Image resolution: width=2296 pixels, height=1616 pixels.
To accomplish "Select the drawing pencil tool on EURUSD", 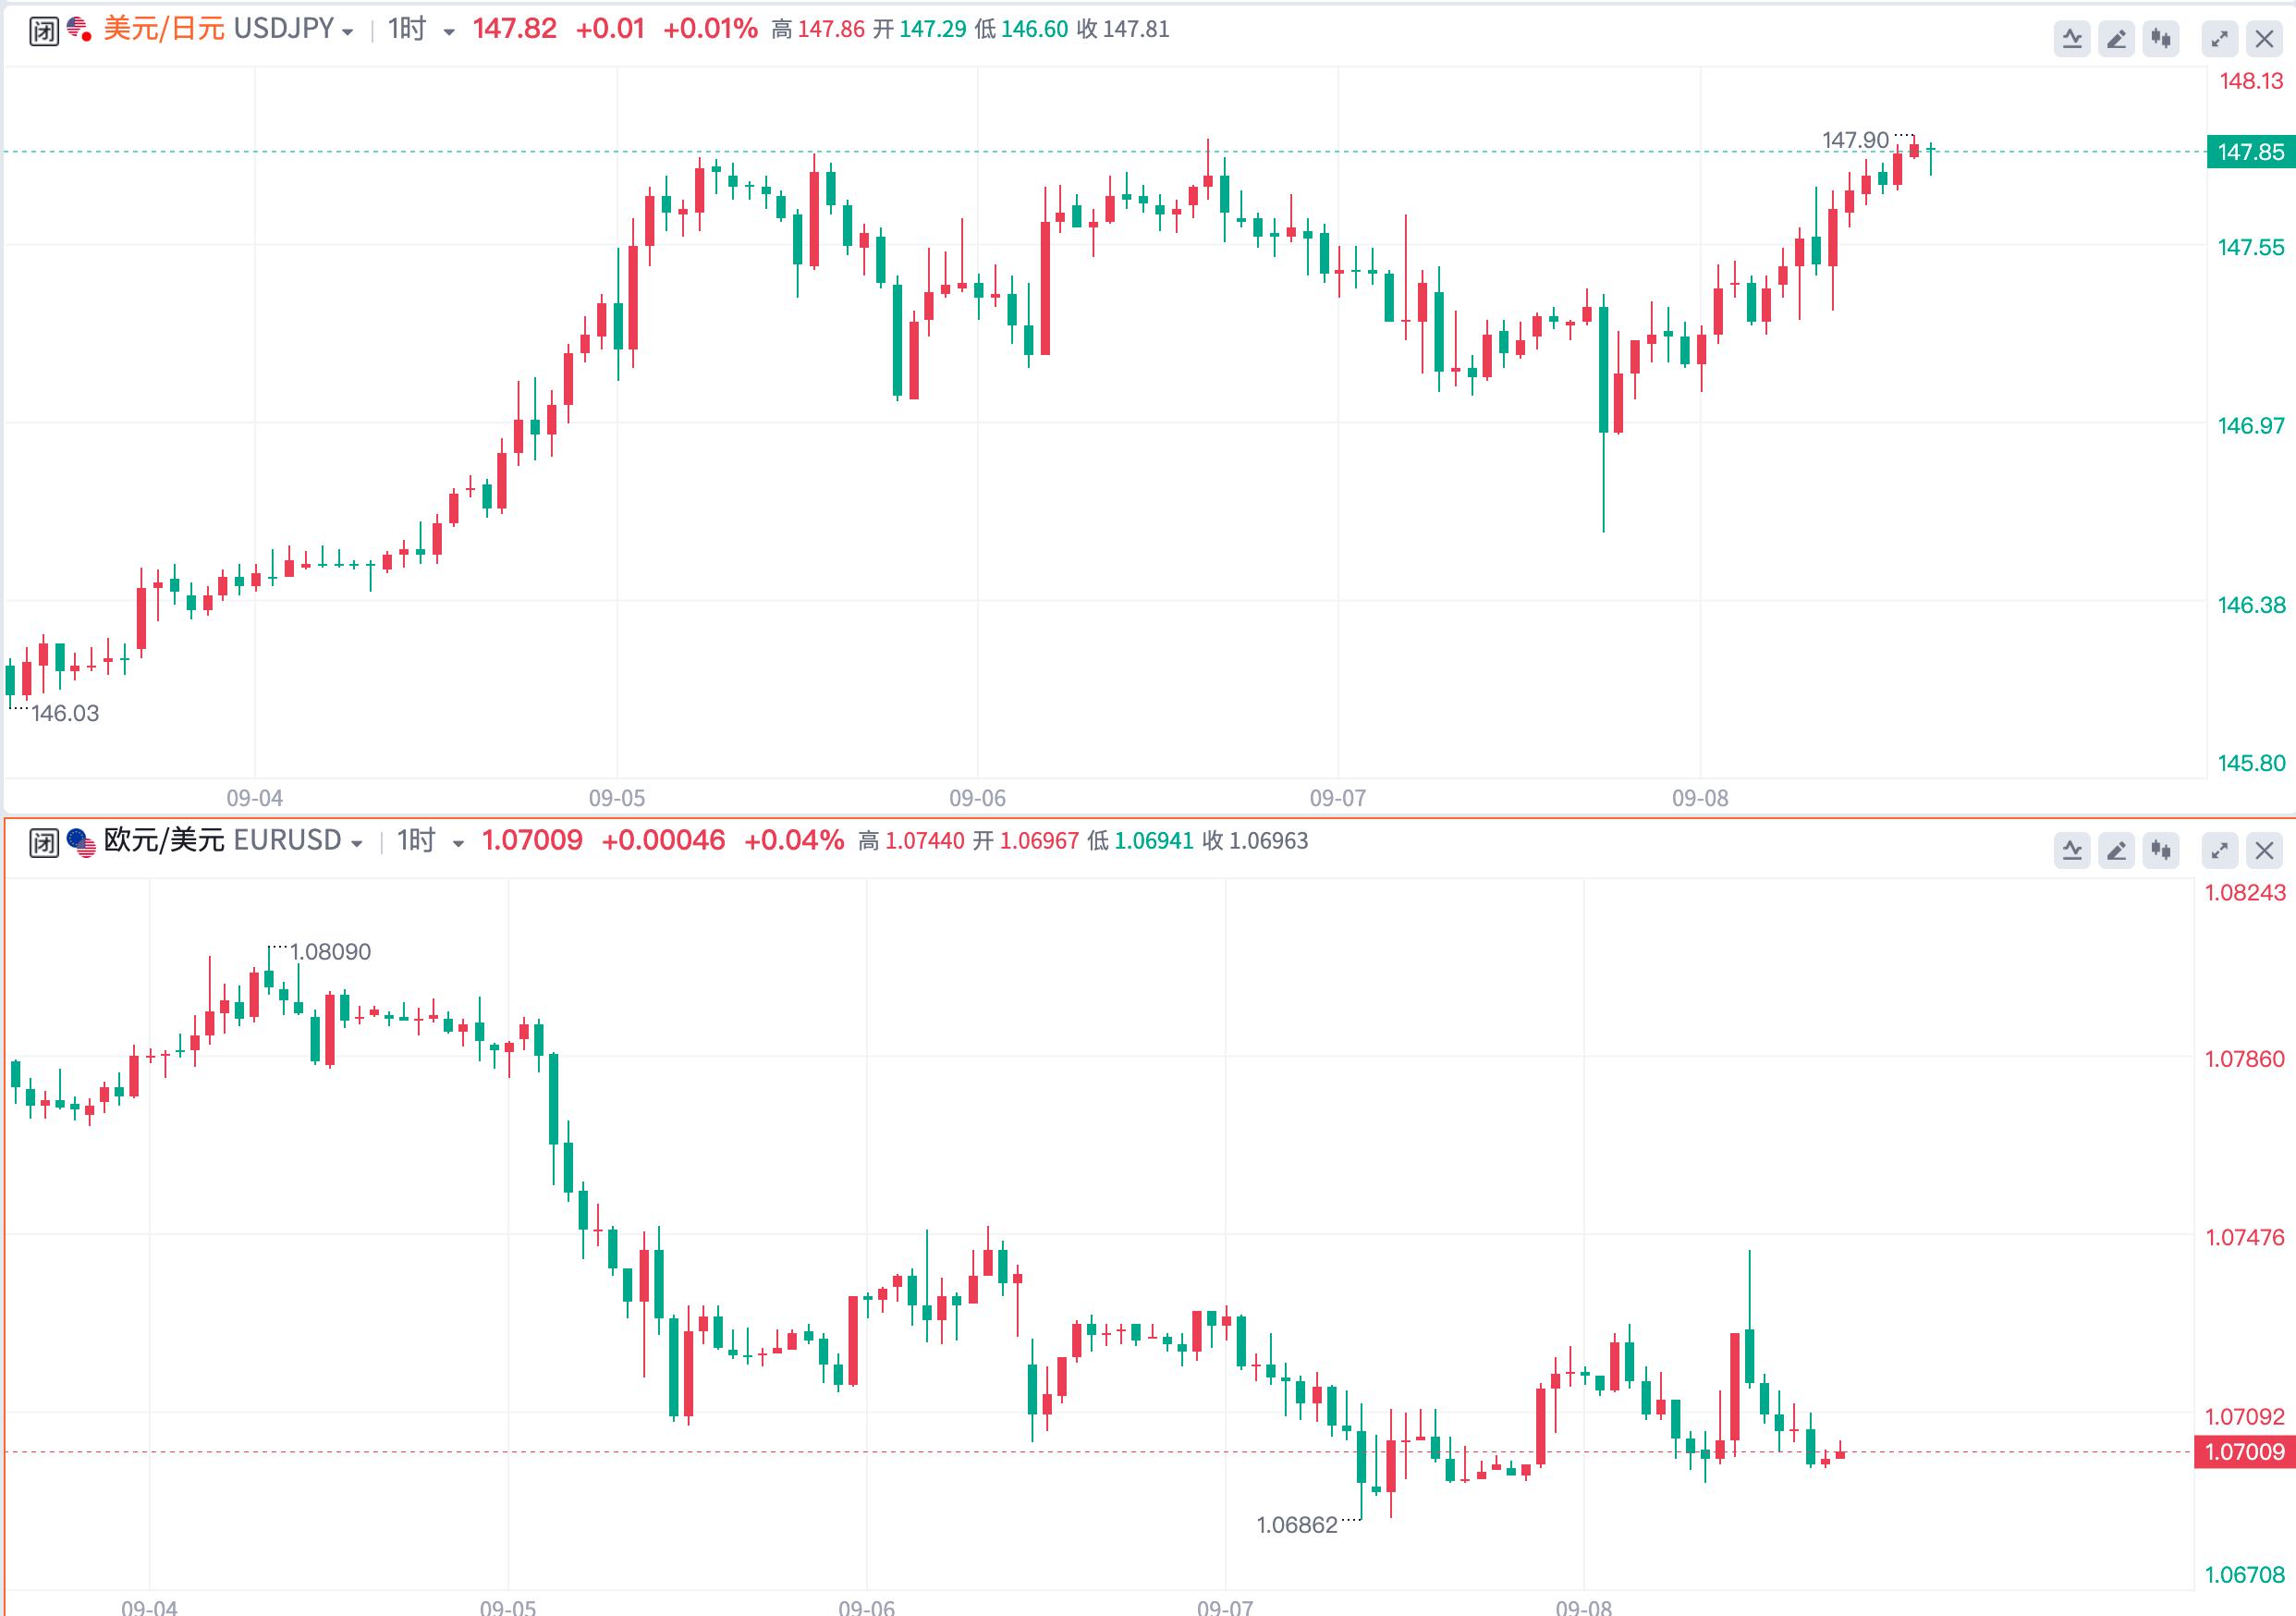I will pyautogui.click(x=2116, y=851).
